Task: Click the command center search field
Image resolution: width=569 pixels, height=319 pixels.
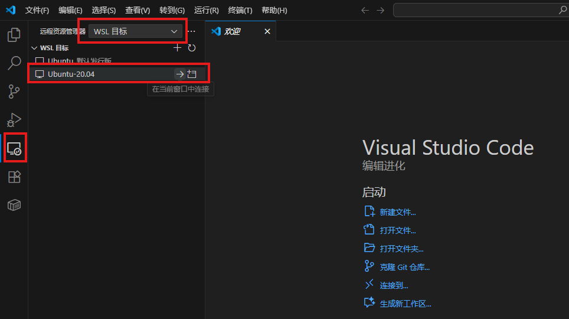Action: (x=481, y=10)
